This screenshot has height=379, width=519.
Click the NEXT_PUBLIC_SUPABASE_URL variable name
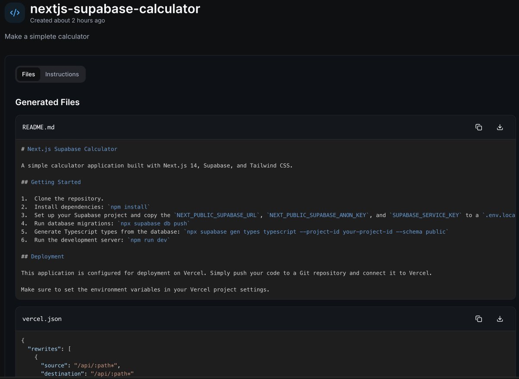click(217, 215)
